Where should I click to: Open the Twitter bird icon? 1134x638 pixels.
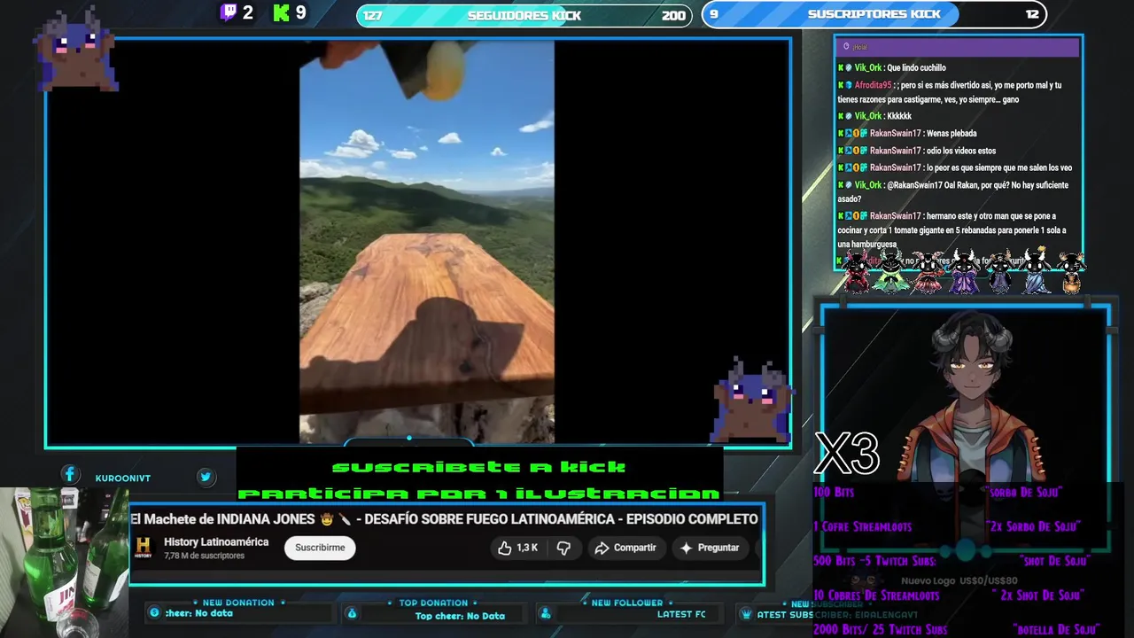pos(206,477)
